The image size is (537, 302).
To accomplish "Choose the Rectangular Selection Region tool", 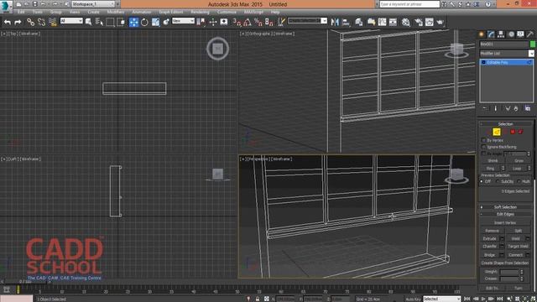I will 110,23.
